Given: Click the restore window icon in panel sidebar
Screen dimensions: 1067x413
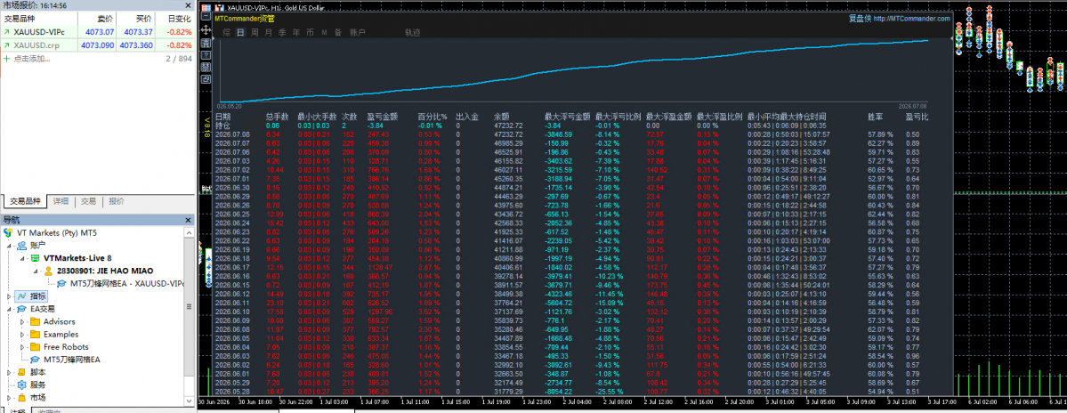Looking at the screenshot, I should coord(206,79).
